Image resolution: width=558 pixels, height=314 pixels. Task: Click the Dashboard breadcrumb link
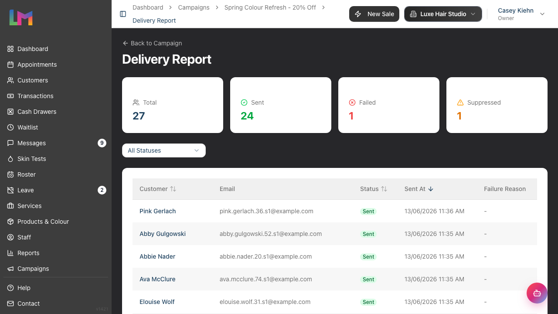click(148, 7)
